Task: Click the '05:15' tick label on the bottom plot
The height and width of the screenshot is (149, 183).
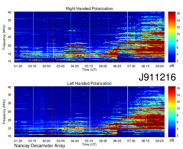Action: point(89,141)
